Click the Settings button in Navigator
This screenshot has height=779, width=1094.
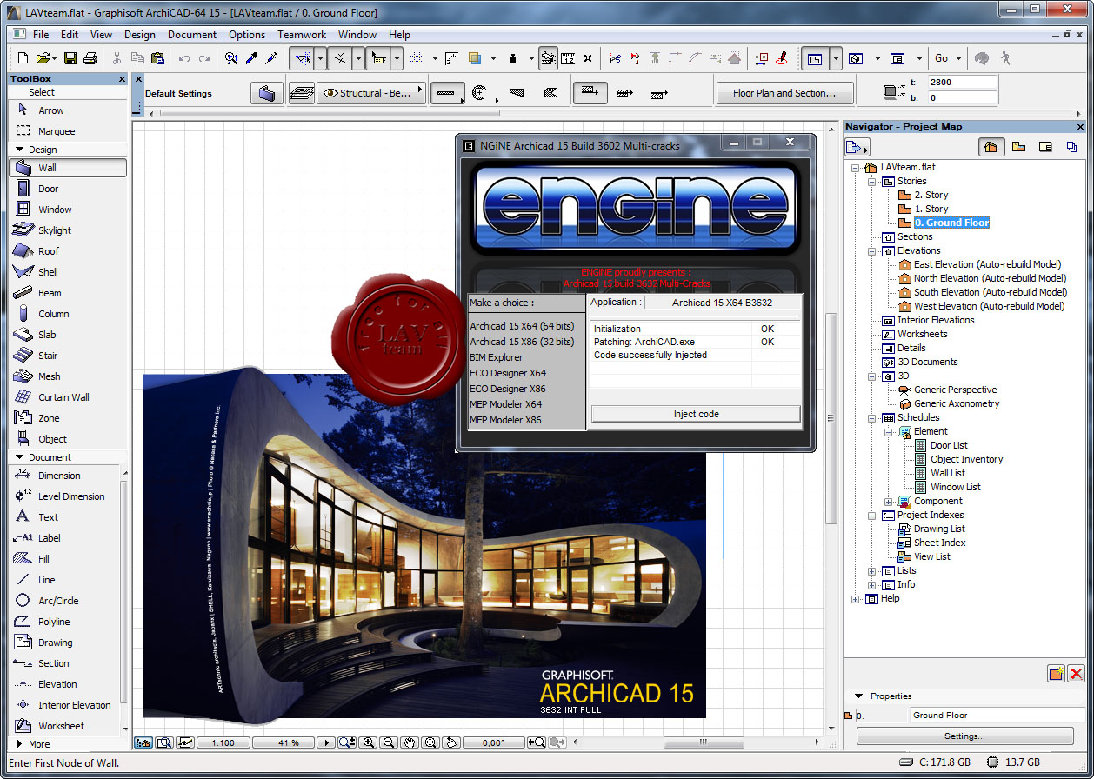click(964, 736)
